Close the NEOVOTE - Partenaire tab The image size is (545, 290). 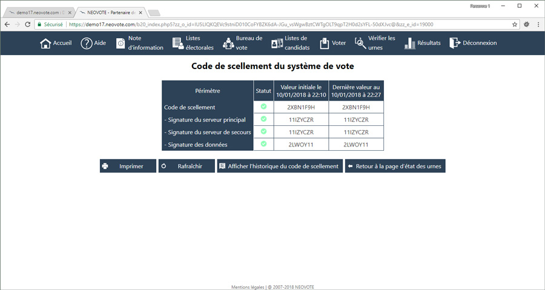140,13
